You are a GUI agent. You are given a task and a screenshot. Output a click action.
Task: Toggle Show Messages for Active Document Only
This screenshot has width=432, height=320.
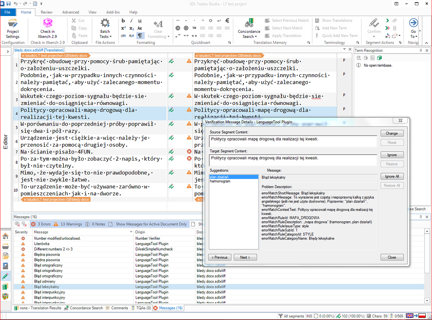click(148, 224)
